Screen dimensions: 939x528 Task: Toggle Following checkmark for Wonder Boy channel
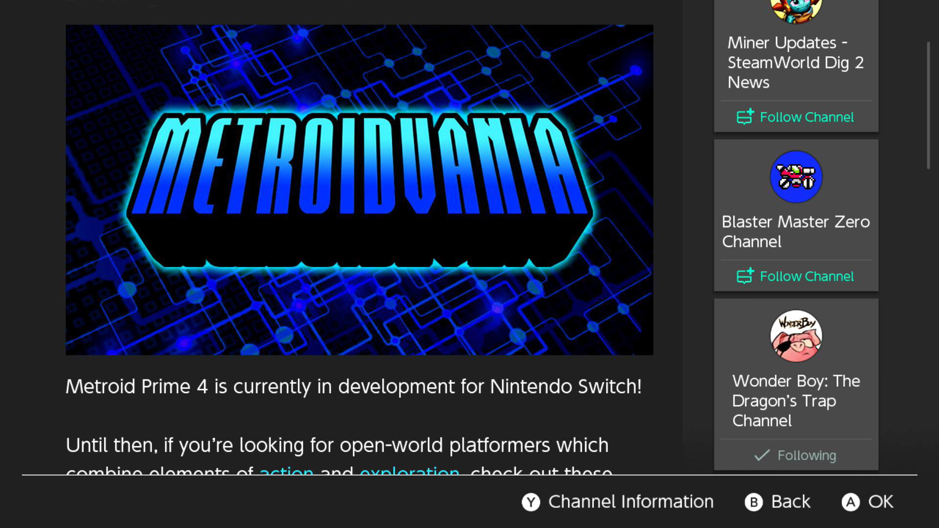tap(761, 455)
